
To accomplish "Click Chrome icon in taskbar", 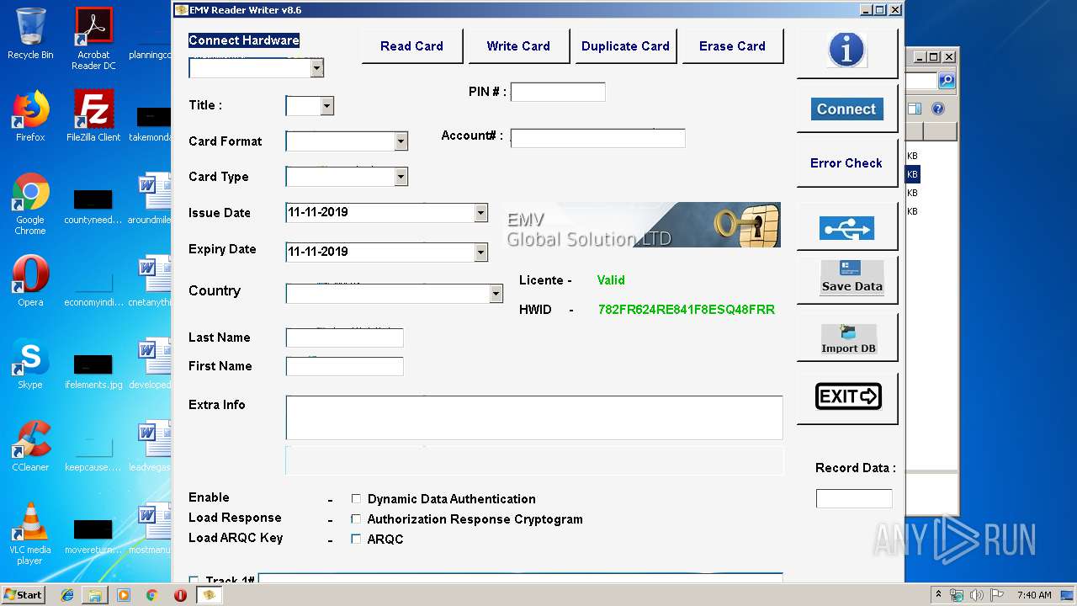I will coord(151,595).
